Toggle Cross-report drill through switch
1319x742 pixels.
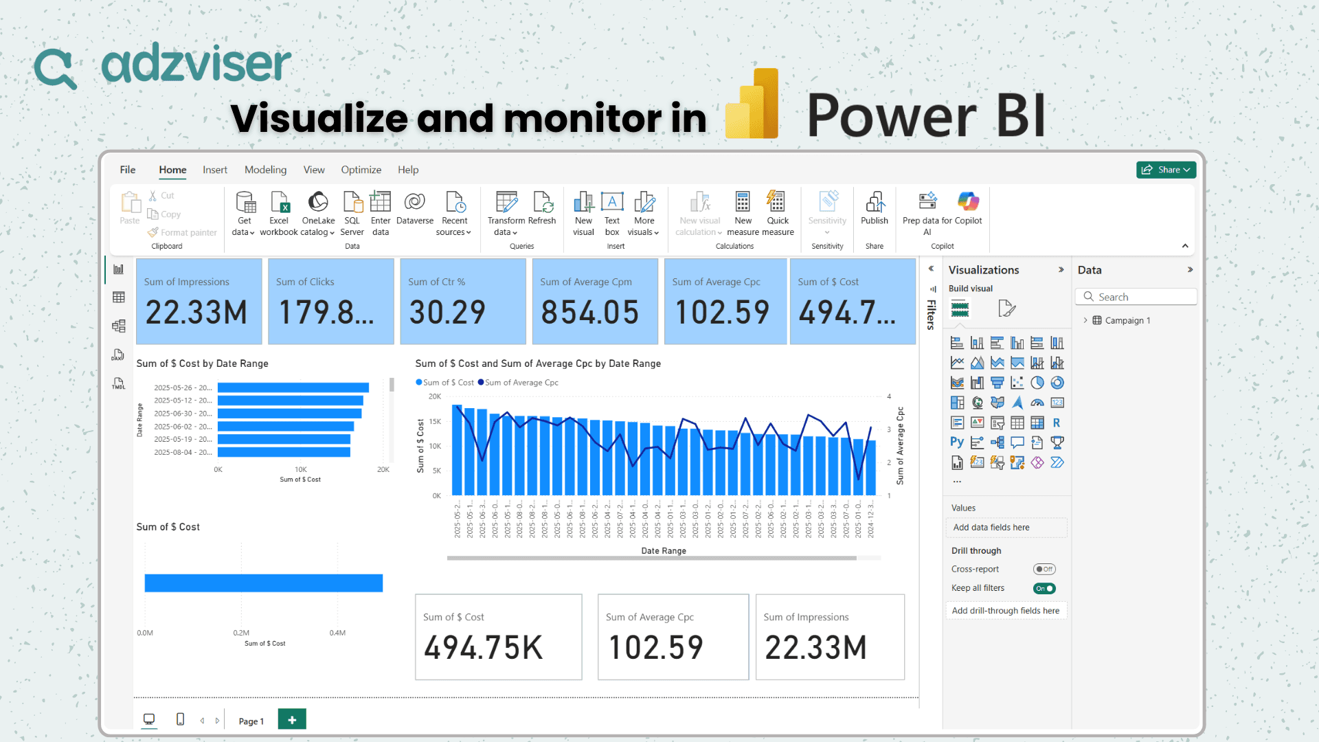(1044, 569)
